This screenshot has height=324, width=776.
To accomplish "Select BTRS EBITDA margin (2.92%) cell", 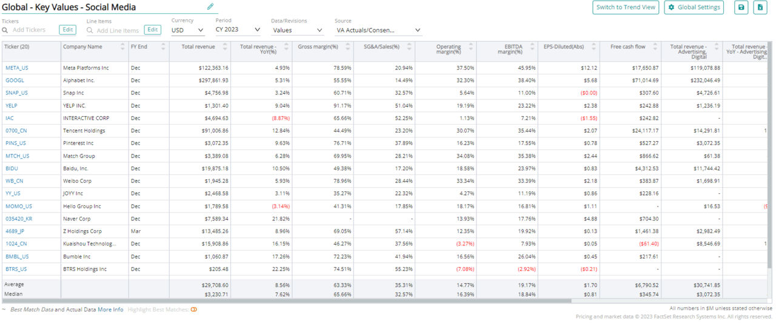I will pyautogui.click(x=507, y=269).
